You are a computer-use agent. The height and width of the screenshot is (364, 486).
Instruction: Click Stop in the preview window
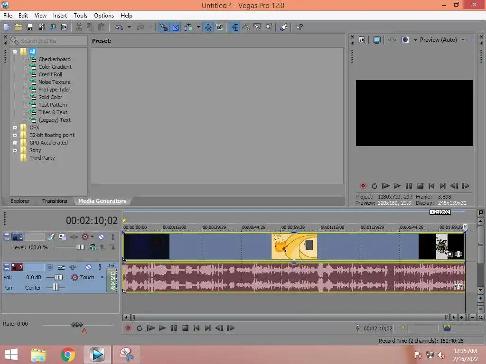420,186
